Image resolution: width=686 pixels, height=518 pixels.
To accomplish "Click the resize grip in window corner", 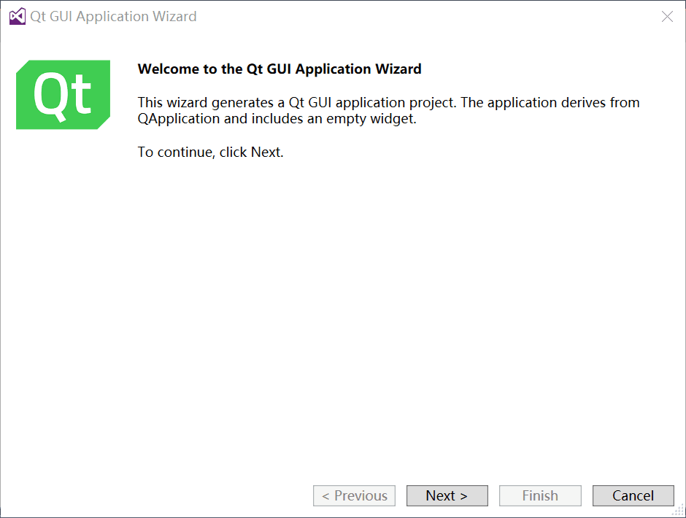I will pyautogui.click(x=678, y=510).
